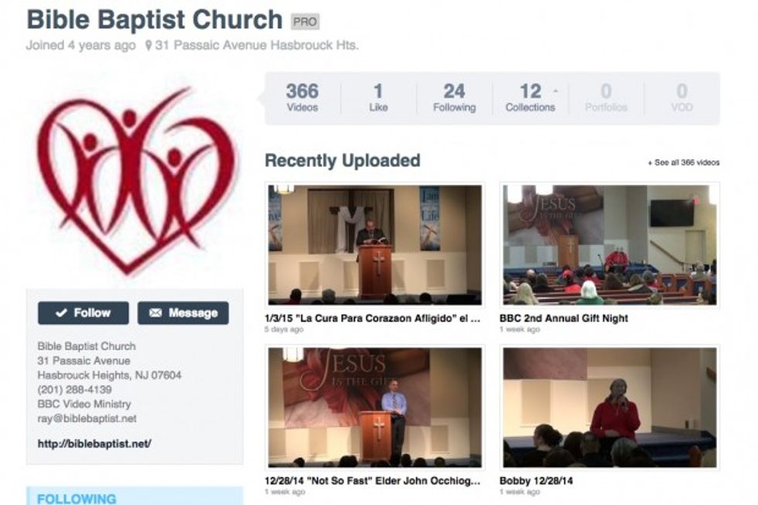The height and width of the screenshot is (505, 758).
Task: Click the envelope Message button
Action: 183,313
